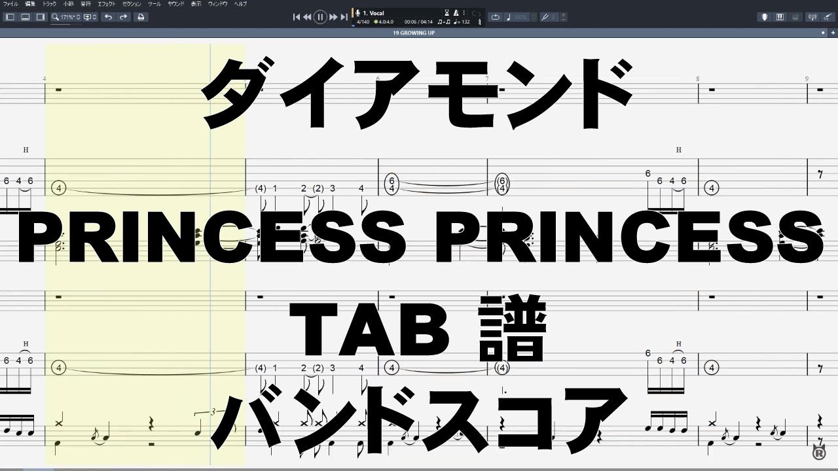Select the Print icon in the toolbar
This screenshot has height=471, width=838.
[140, 17]
